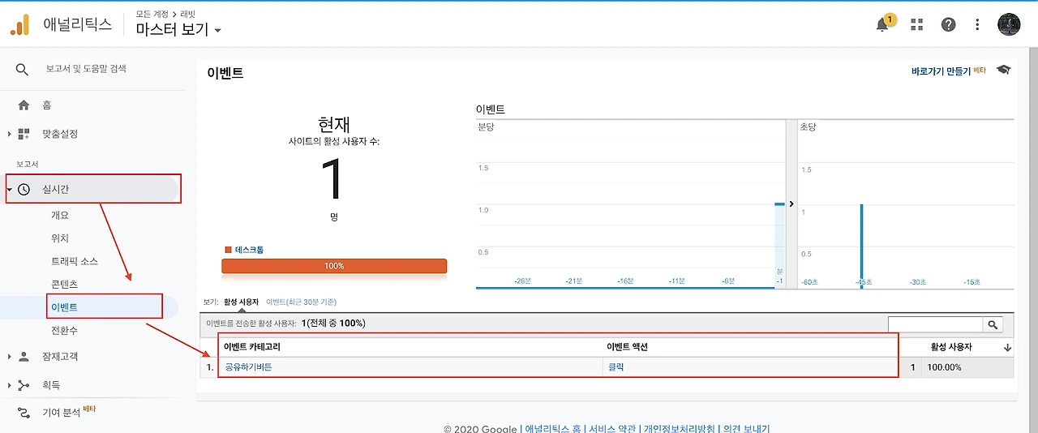Screen dimensions: 1038x433
Task: Open 전환수 realtime report
Action: tap(65, 331)
